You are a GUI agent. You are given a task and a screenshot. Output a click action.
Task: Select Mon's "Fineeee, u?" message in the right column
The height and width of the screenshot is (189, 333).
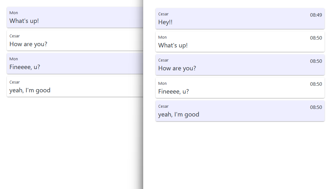click(x=240, y=88)
